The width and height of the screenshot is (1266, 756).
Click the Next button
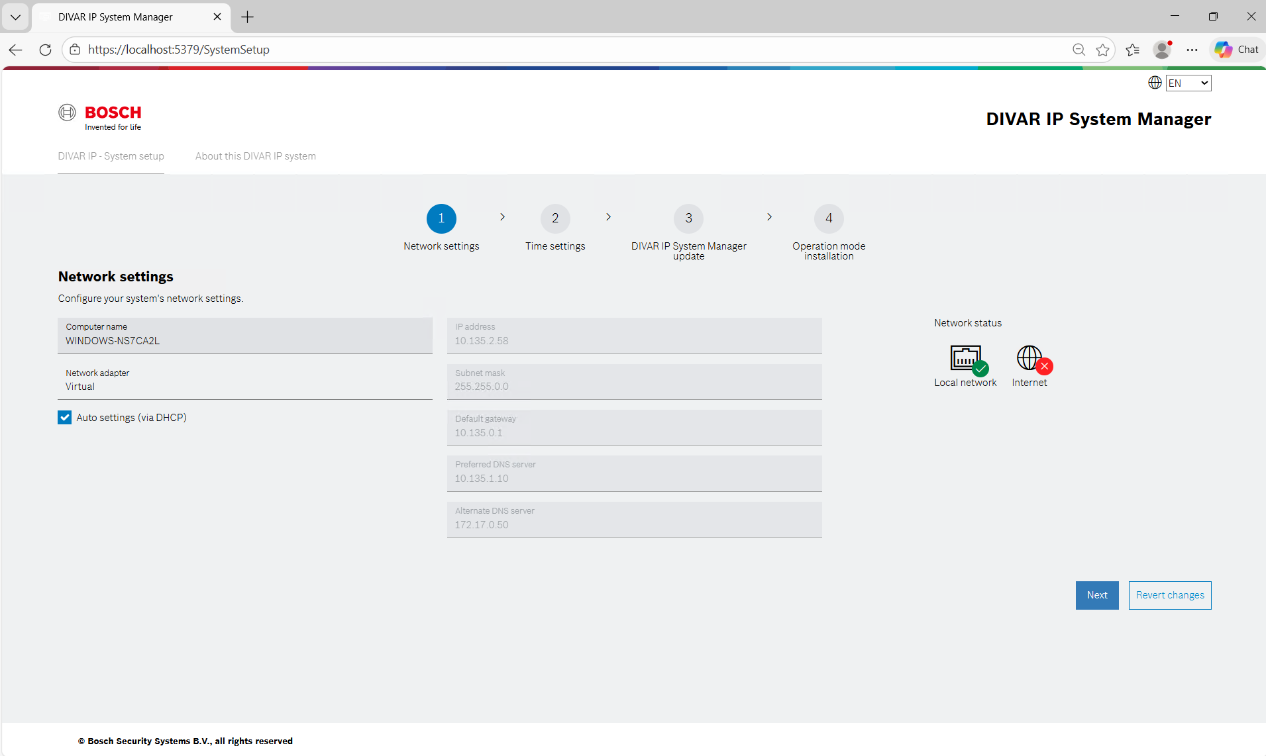[x=1096, y=595]
